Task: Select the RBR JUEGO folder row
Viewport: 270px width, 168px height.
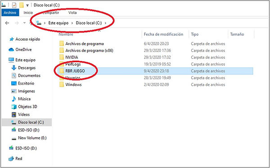Action: coord(155,71)
